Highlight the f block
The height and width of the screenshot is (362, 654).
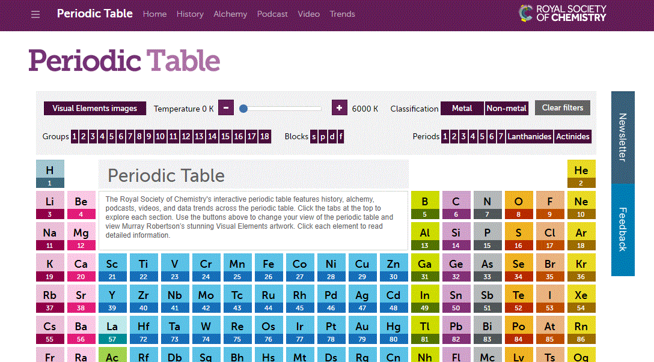pos(340,137)
